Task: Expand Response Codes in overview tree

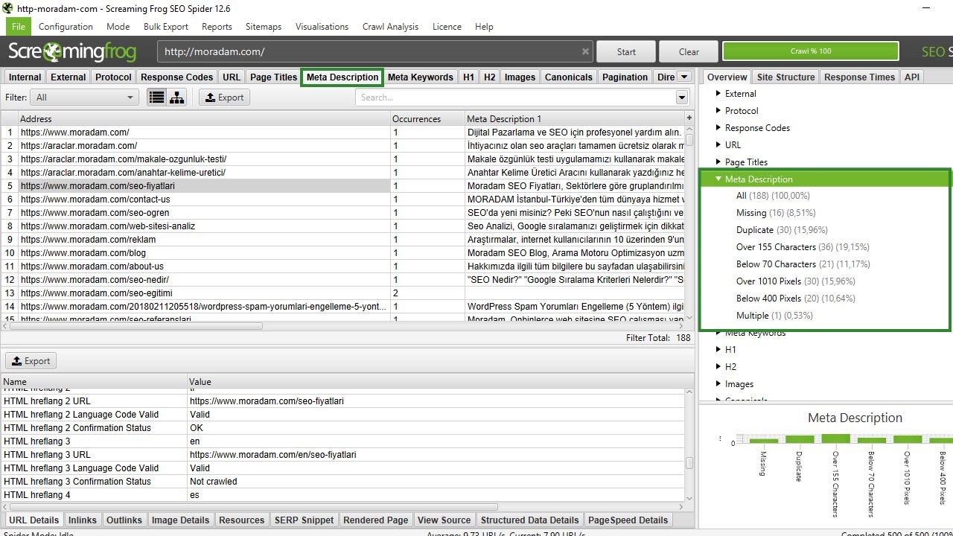Action: (718, 128)
